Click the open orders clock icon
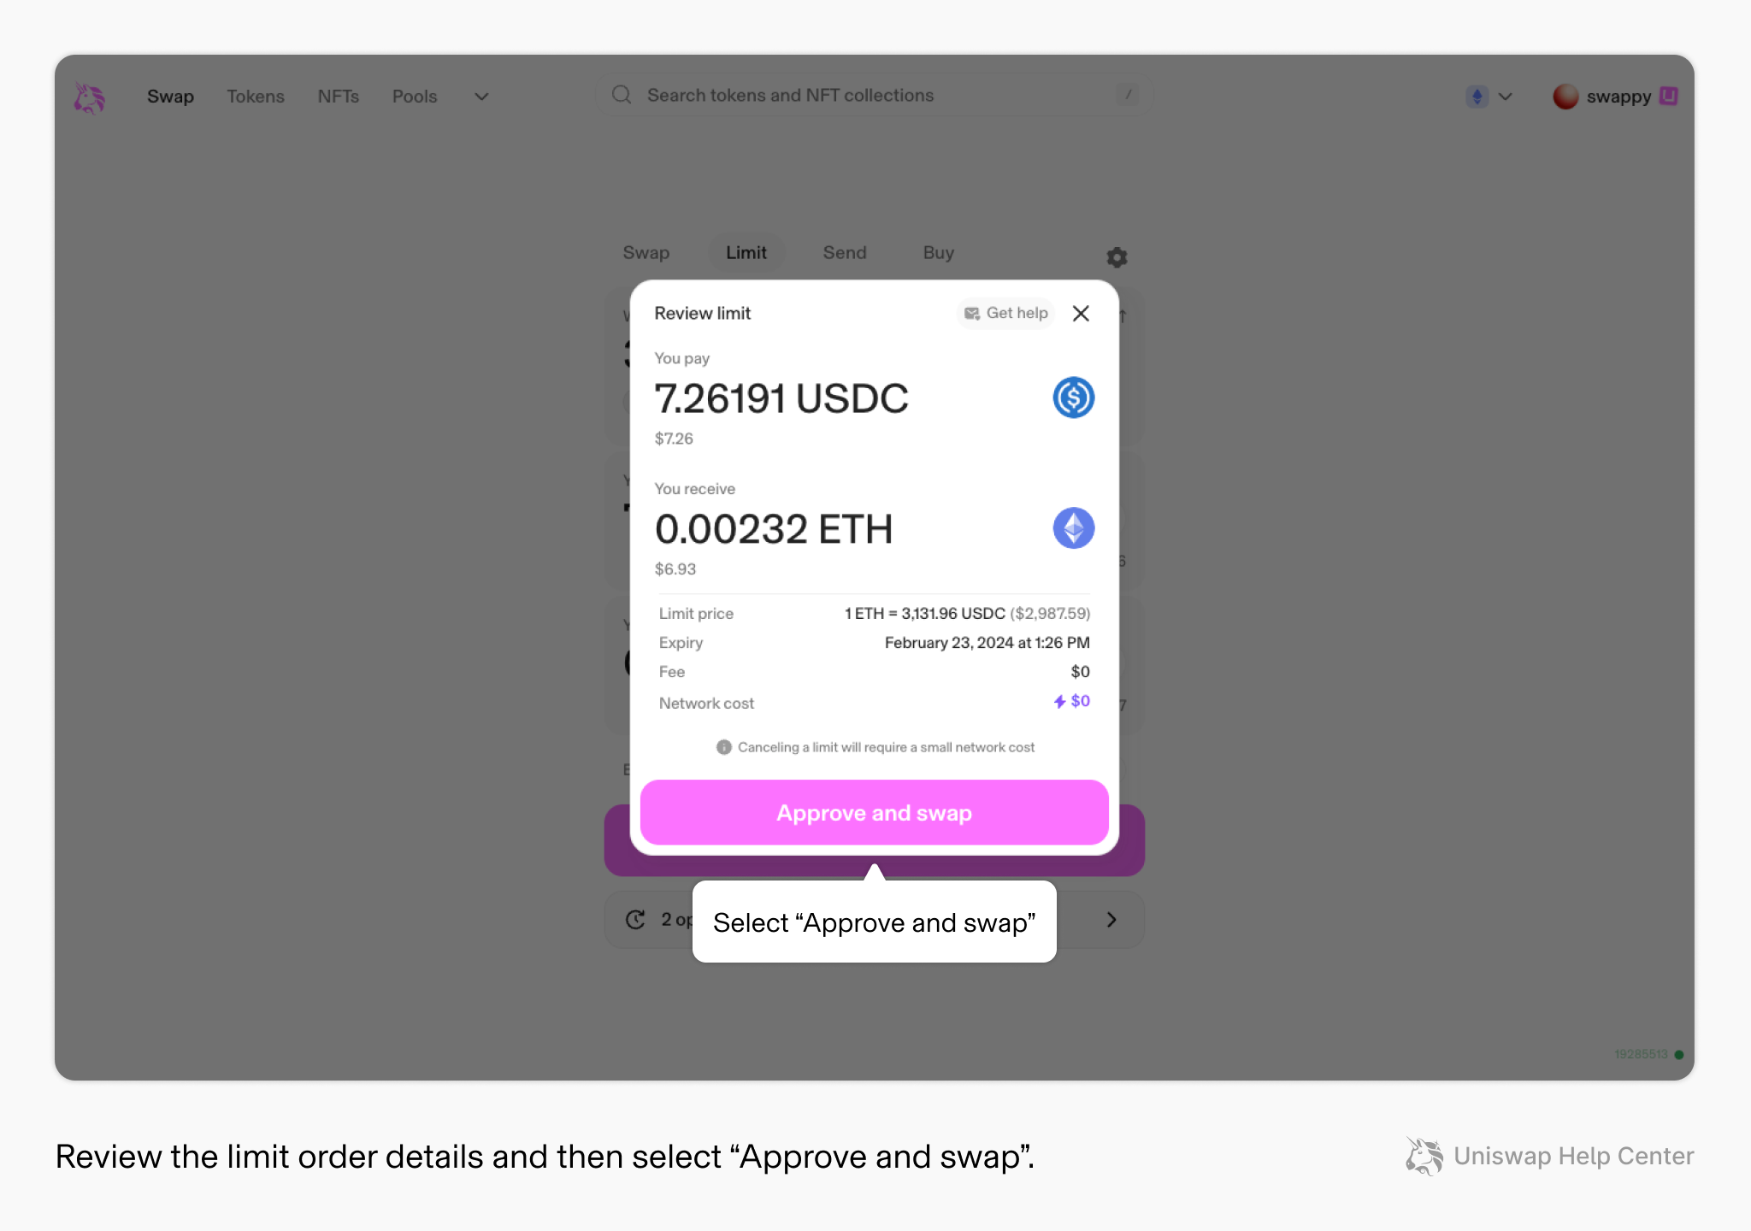 tap(635, 920)
